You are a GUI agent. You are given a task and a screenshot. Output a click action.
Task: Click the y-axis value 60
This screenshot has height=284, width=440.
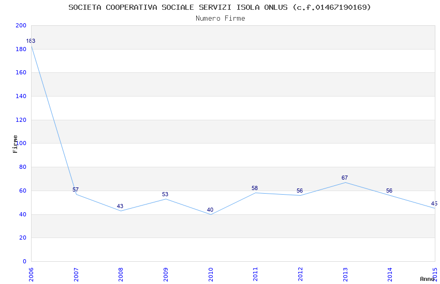(x=23, y=191)
